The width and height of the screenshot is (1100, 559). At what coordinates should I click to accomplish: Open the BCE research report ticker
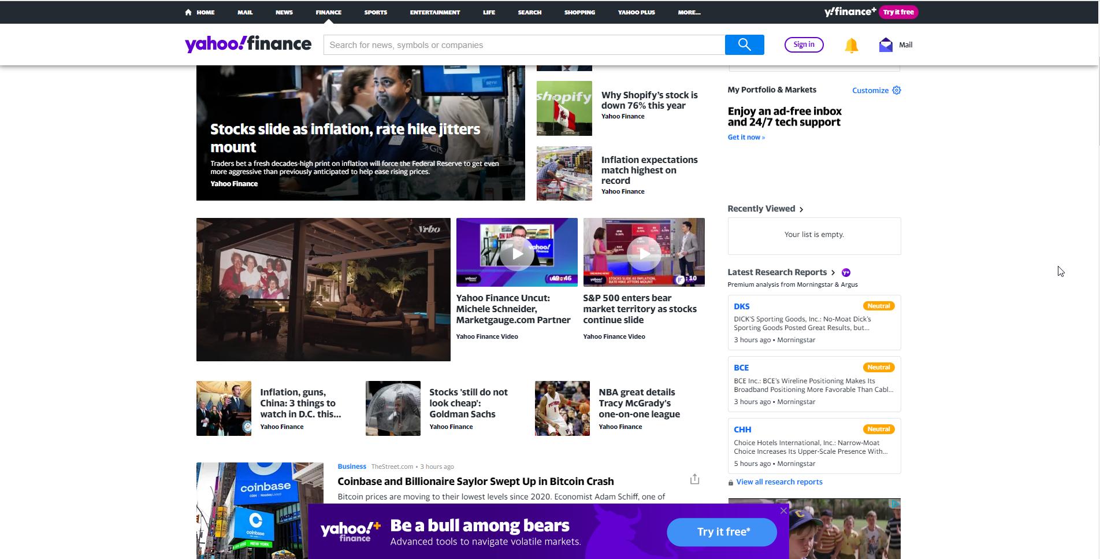click(x=741, y=368)
